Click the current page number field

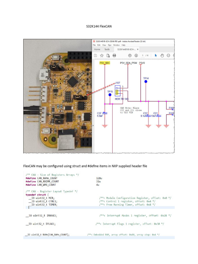pyautogui.click(x=143, y=56)
